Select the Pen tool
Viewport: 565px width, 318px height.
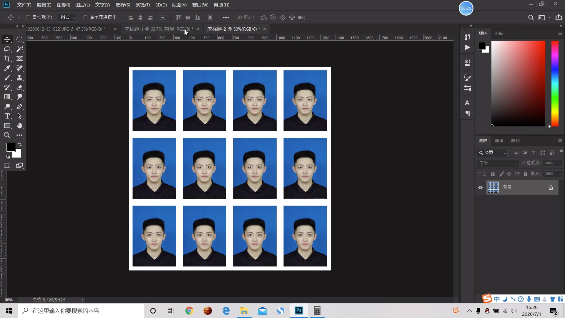coord(19,107)
